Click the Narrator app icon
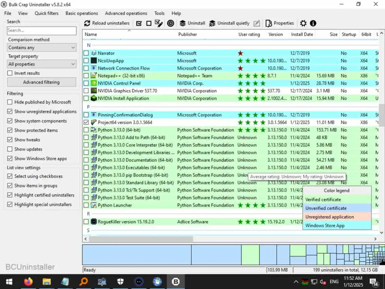 pyautogui.click(x=94, y=53)
